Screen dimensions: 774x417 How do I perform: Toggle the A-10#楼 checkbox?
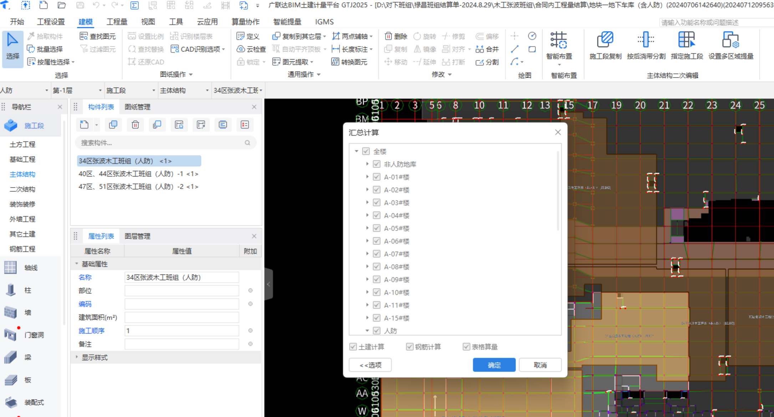(x=376, y=292)
